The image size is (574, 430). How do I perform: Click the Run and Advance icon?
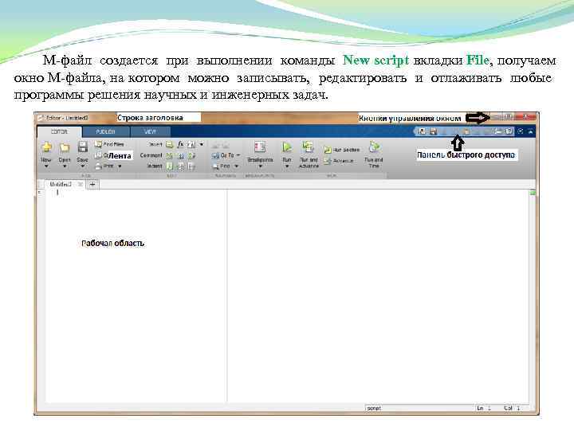click(x=308, y=147)
